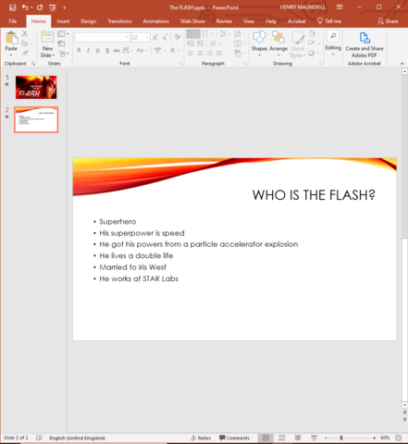This screenshot has height=444, width=408.
Task: Click bullet text 'Married to Iris West'
Action: 132,267
